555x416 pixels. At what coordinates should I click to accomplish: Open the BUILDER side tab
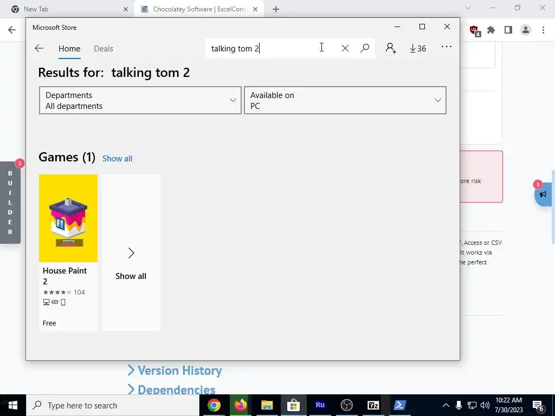[10, 203]
